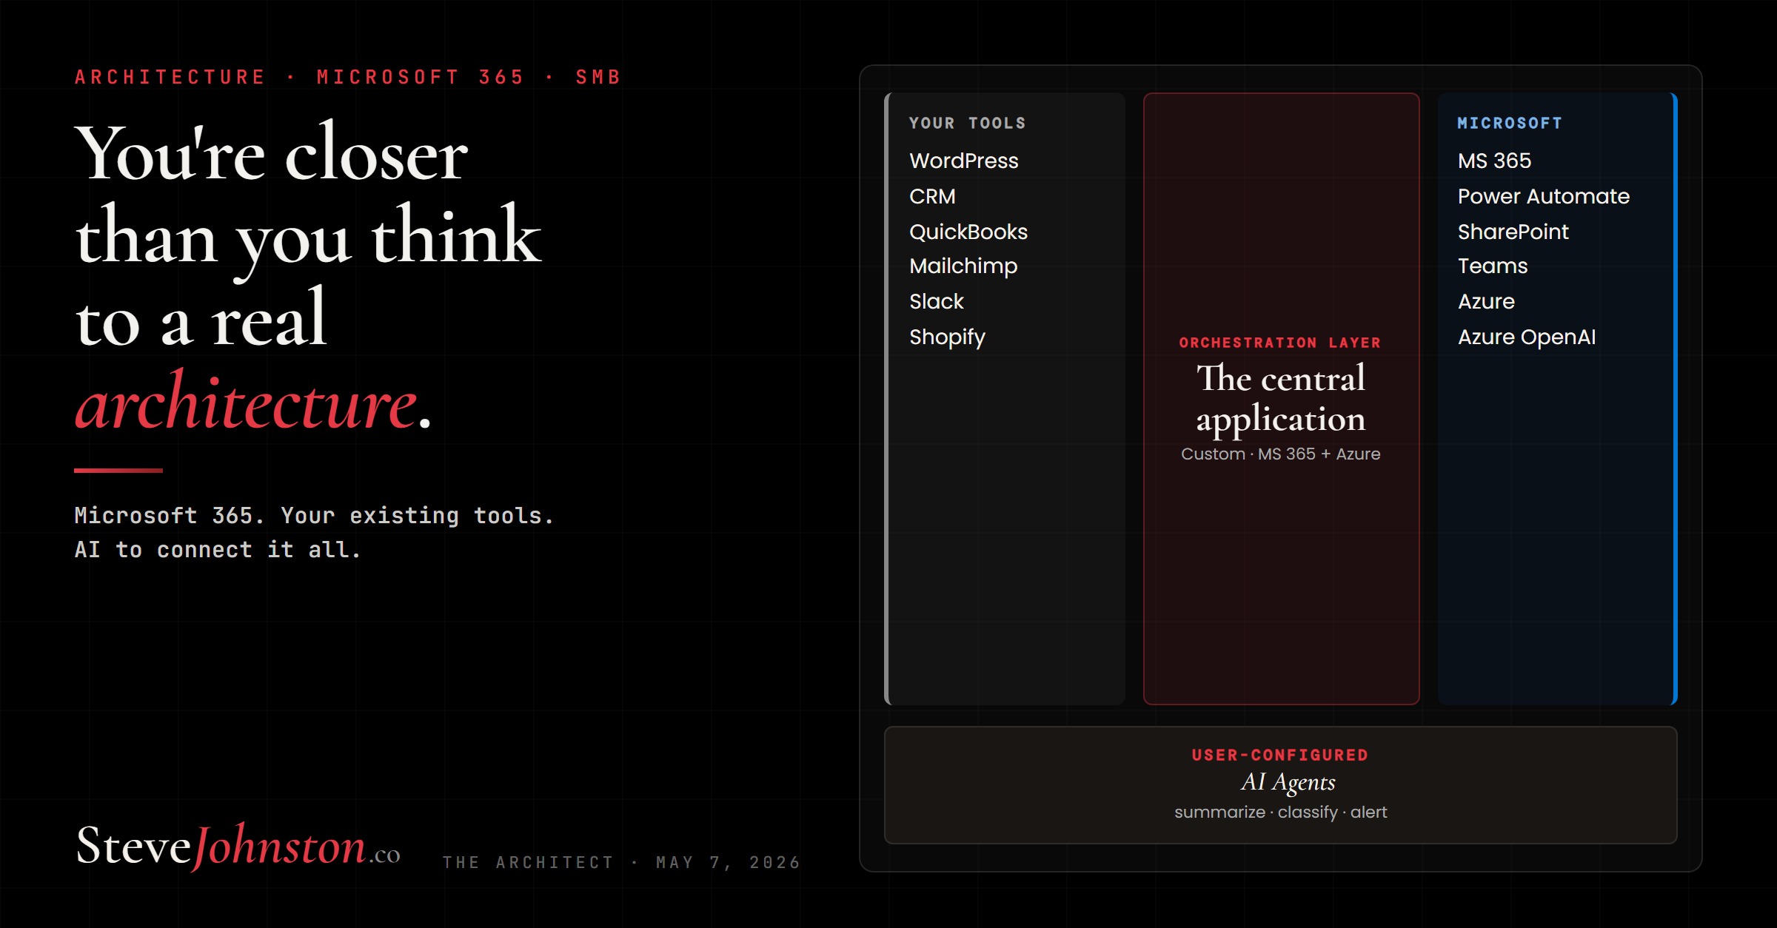Image resolution: width=1777 pixels, height=928 pixels.
Task: Click Power Automate in the Microsoft list
Action: [1544, 196]
